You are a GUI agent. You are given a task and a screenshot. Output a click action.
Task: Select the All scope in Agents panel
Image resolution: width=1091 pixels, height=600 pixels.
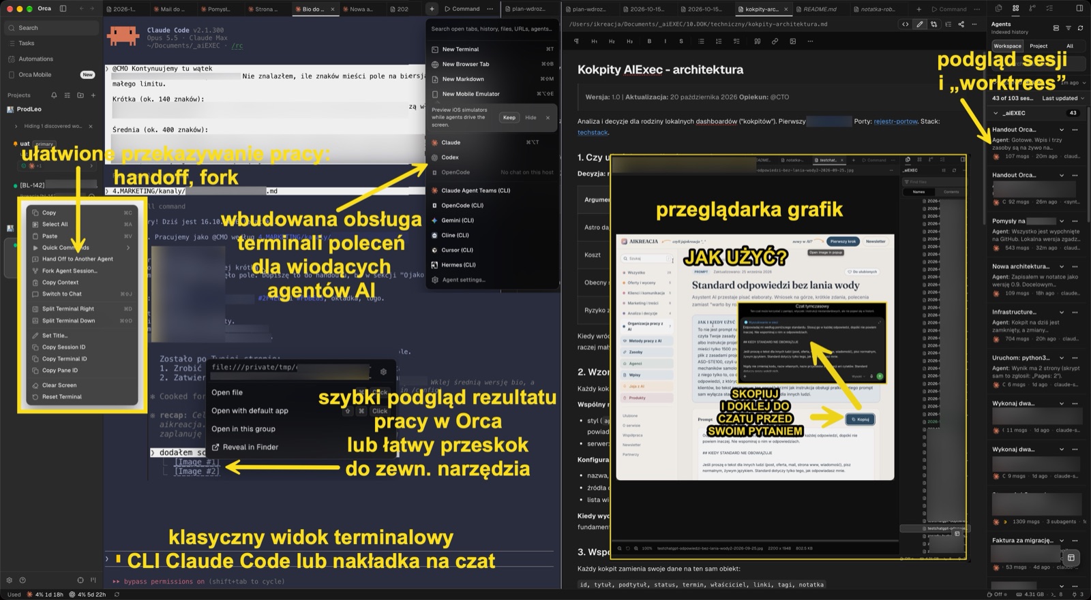[x=1070, y=46]
